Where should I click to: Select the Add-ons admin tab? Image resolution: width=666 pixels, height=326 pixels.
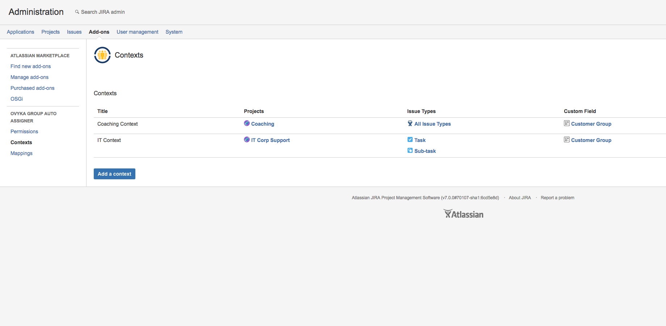[x=99, y=32]
